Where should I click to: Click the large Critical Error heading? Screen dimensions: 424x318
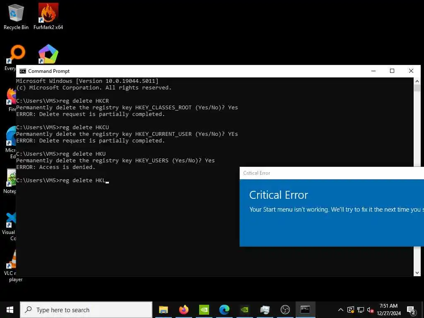point(279,195)
